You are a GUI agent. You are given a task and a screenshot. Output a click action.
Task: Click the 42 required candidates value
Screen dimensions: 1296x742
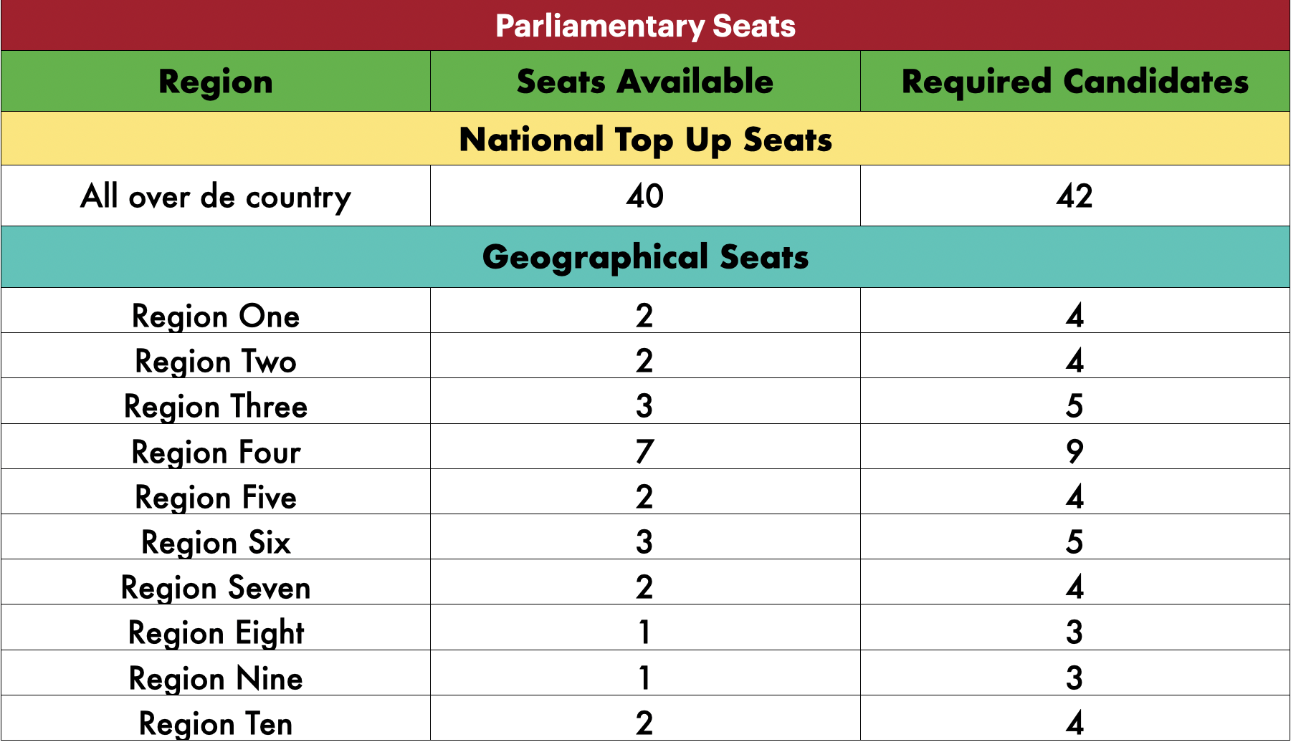(1075, 196)
